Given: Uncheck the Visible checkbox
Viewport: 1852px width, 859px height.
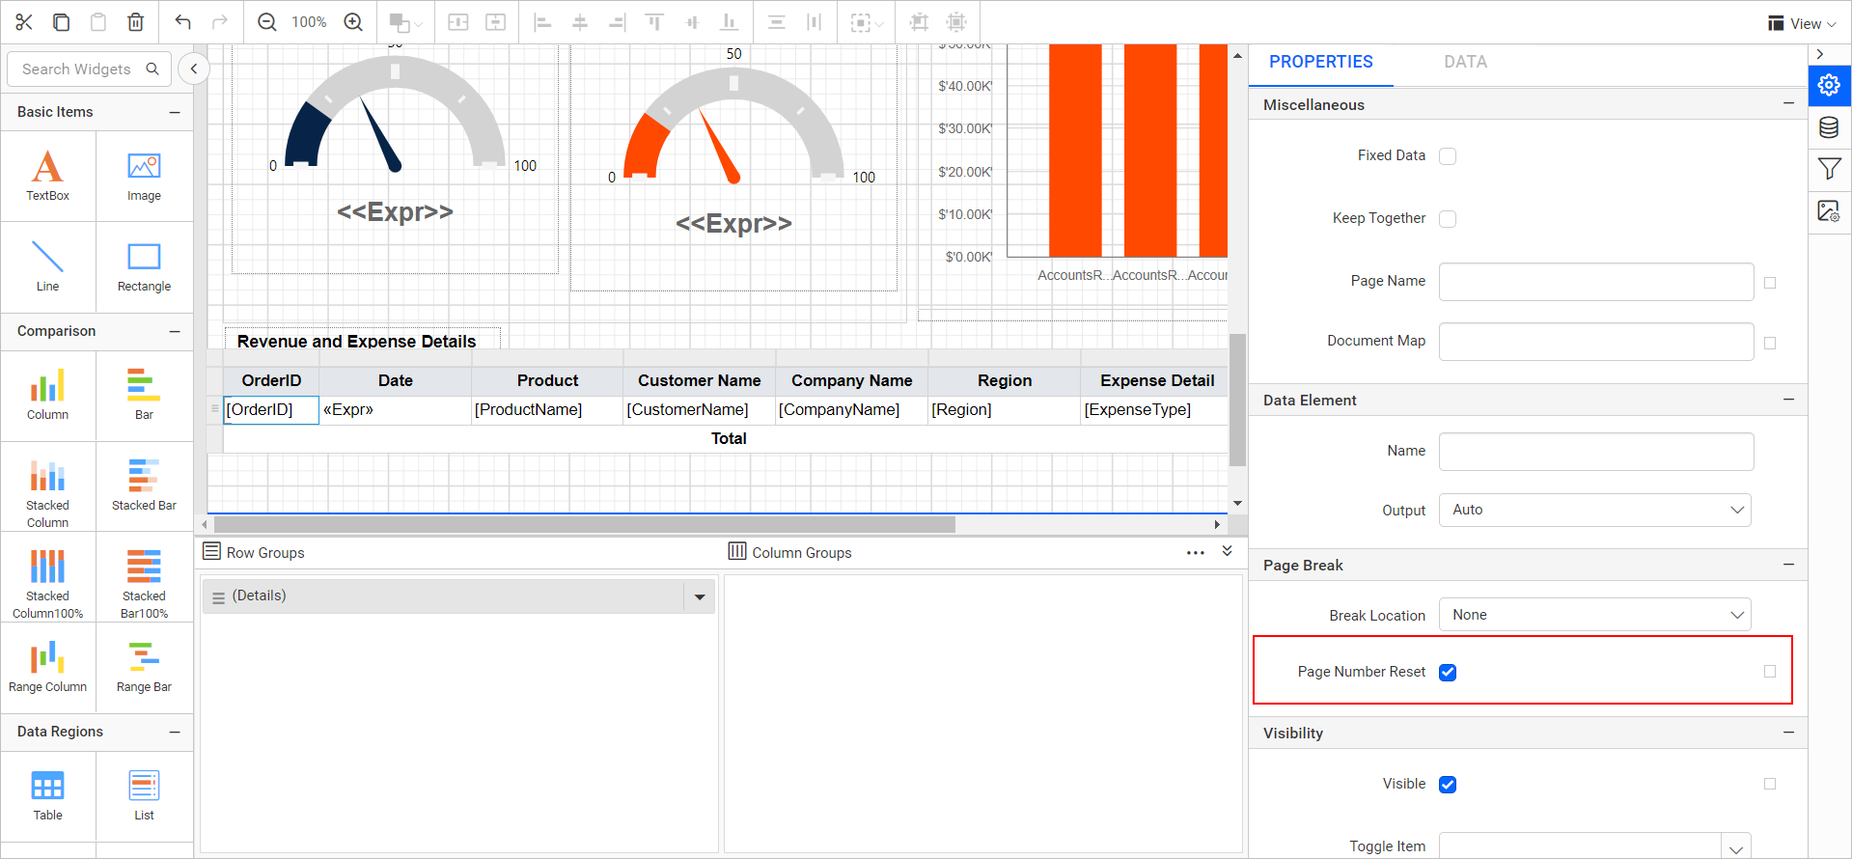Looking at the screenshot, I should click(1448, 785).
